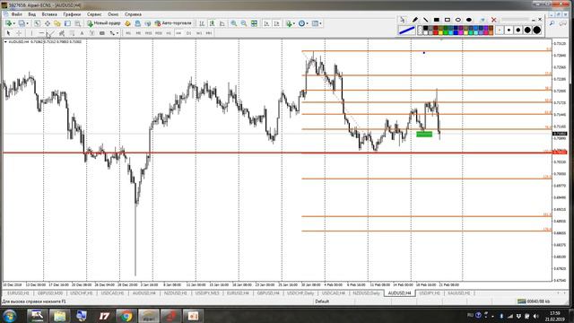Select the Vertical Line drawing tool
Viewport: 574px width, 323px height.
click(x=31, y=33)
